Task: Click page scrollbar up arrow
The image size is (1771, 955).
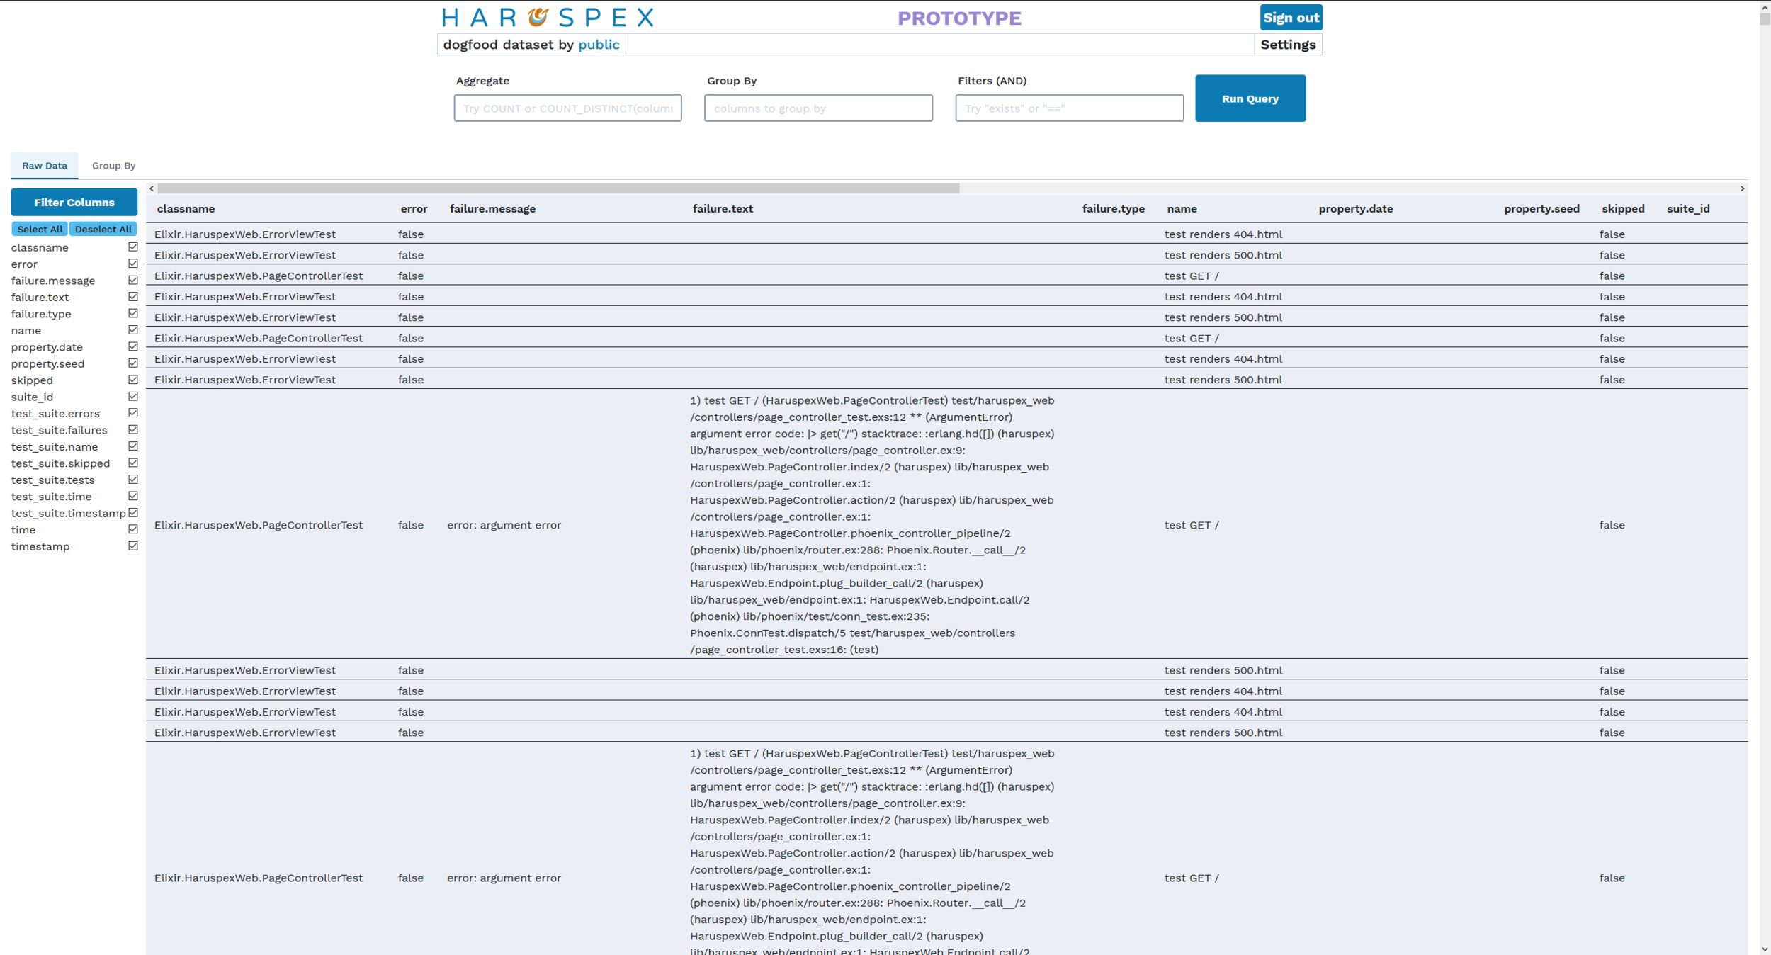Action: (x=1765, y=6)
